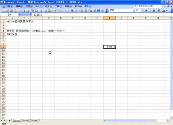Toggle Italic formatting
Screen dimensions: 173x125
(150, 11)
